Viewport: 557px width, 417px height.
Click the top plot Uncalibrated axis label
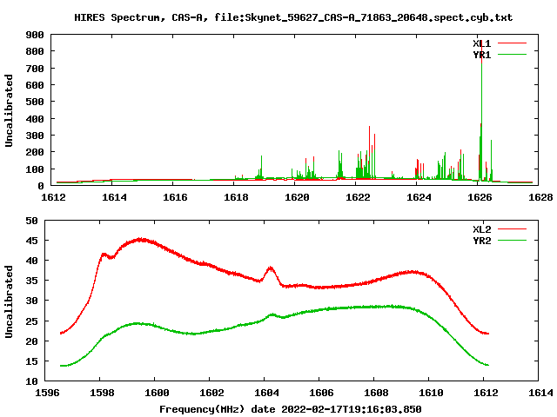[x=9, y=110]
